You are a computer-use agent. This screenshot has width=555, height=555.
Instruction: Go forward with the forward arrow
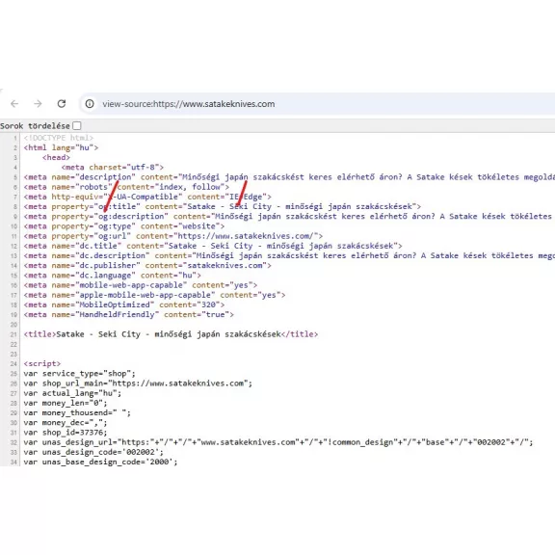click(x=38, y=104)
